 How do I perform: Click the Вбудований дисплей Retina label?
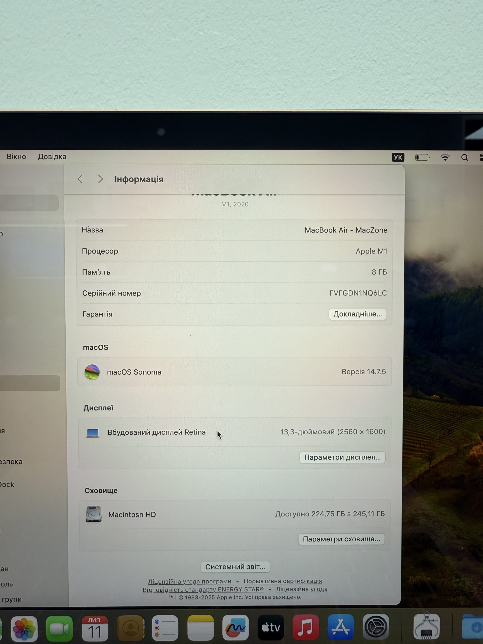pos(157,432)
